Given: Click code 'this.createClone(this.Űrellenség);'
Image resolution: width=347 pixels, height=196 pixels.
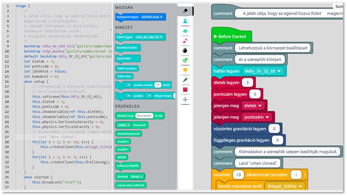Looking at the screenshot, I should pyautogui.click(x=75, y=162).
